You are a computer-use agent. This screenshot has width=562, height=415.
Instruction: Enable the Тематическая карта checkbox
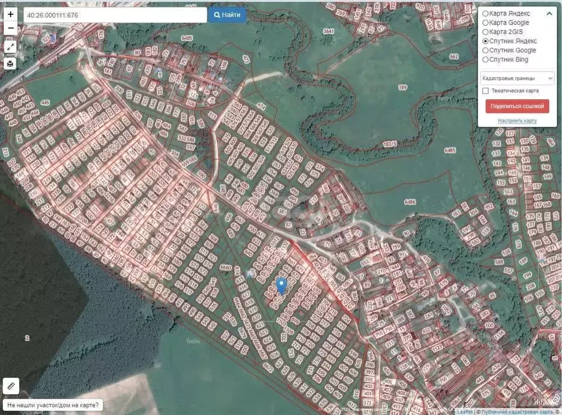pyautogui.click(x=486, y=91)
